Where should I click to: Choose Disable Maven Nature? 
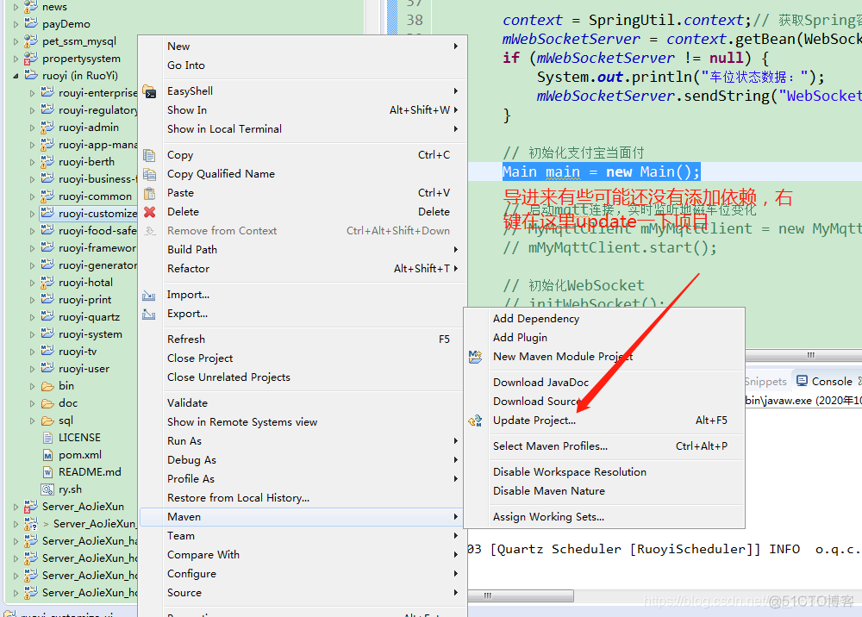(605, 491)
